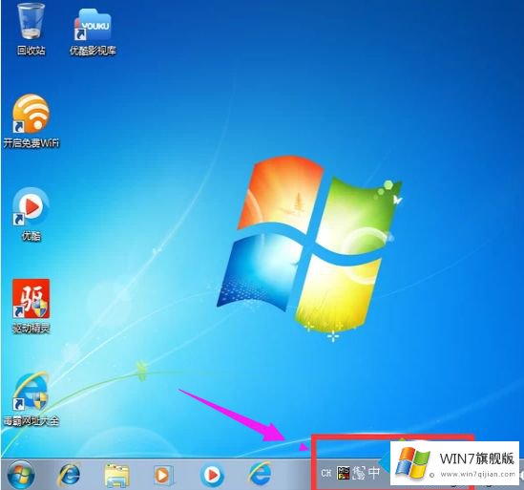
Task: Select the 驱动精灵 desktop shortcut
Action: coord(31,306)
